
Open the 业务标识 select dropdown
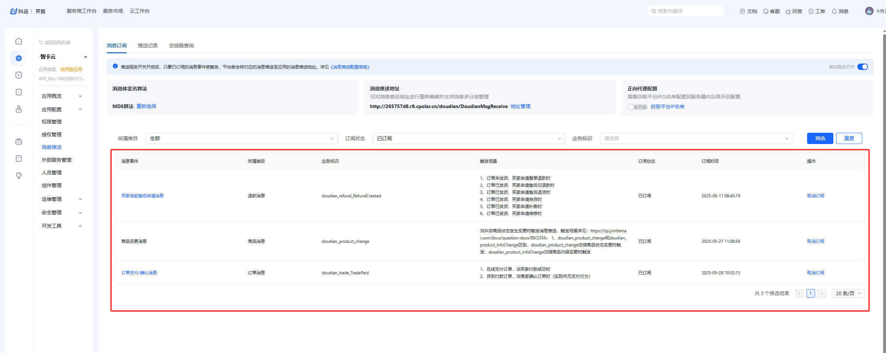[695, 138]
